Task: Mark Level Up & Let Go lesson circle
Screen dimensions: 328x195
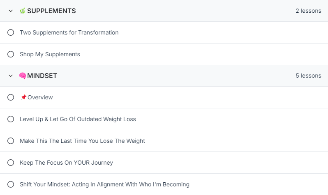Action: tap(11, 119)
